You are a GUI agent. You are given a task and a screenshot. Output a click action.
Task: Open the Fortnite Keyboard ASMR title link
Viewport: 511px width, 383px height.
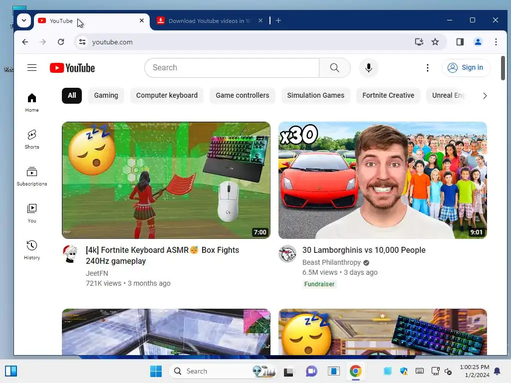pyautogui.click(x=162, y=255)
